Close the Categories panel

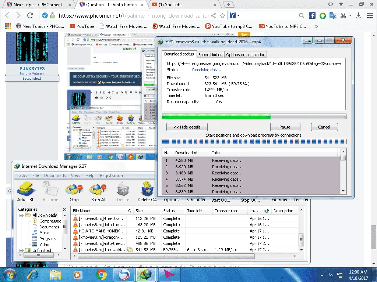(x=65, y=209)
